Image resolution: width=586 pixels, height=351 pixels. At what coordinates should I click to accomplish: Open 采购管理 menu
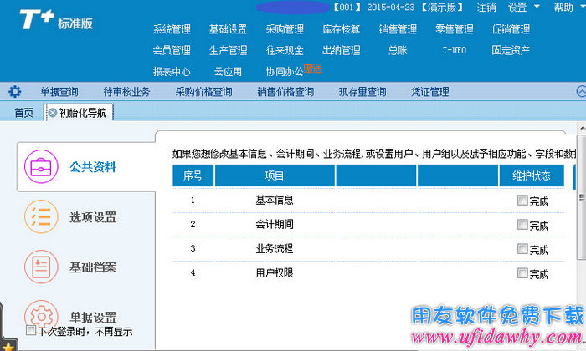285,29
